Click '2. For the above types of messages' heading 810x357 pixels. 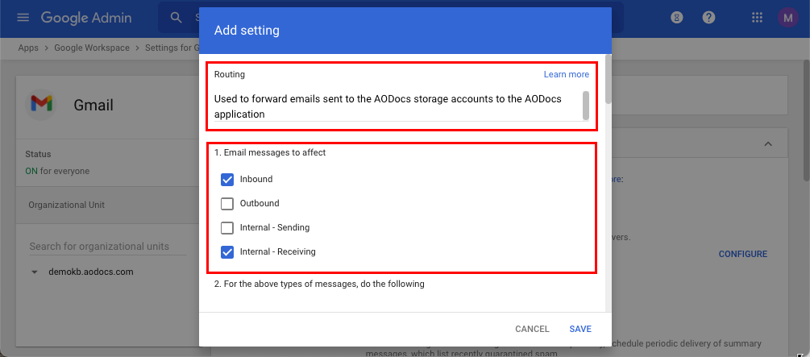click(319, 284)
